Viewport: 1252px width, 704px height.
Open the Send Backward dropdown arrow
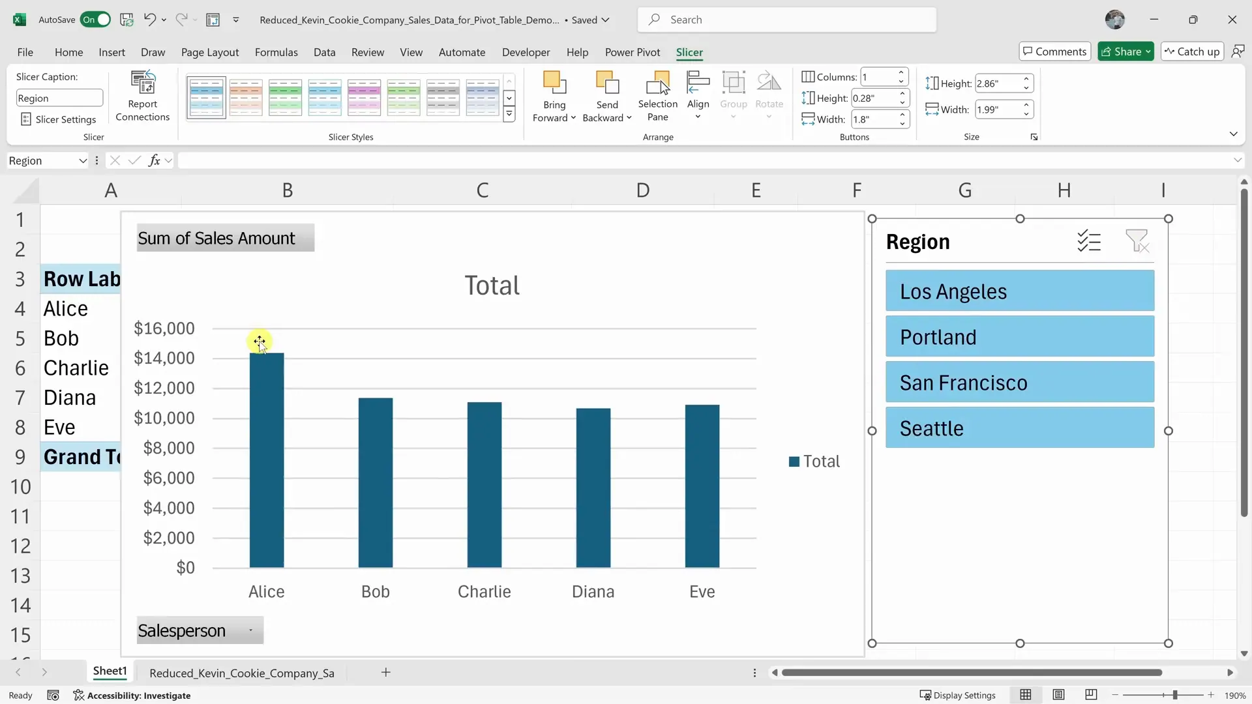[629, 118]
